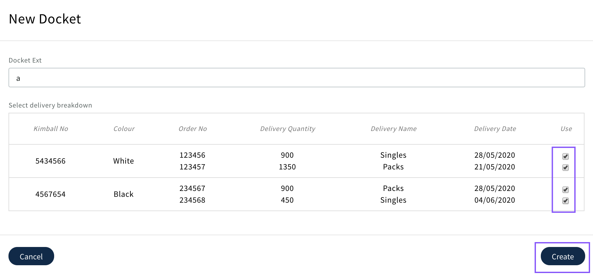Uncheck Use for order 234568

point(566,201)
